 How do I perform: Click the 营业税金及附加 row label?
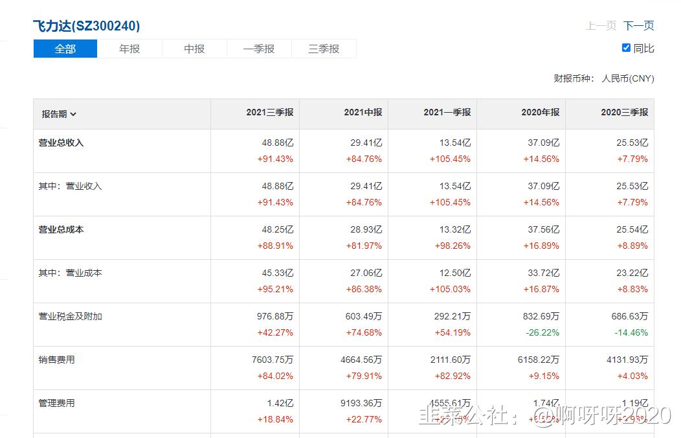click(x=71, y=317)
